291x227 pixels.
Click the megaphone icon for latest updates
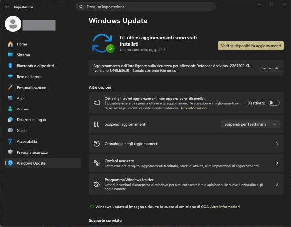coord(97,103)
